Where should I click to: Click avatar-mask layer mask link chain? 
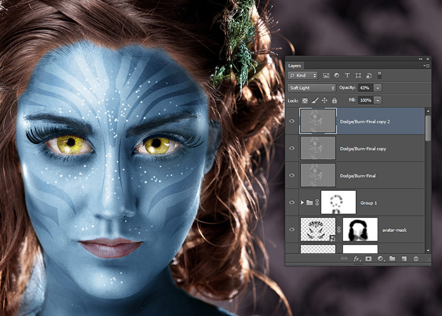click(339, 229)
